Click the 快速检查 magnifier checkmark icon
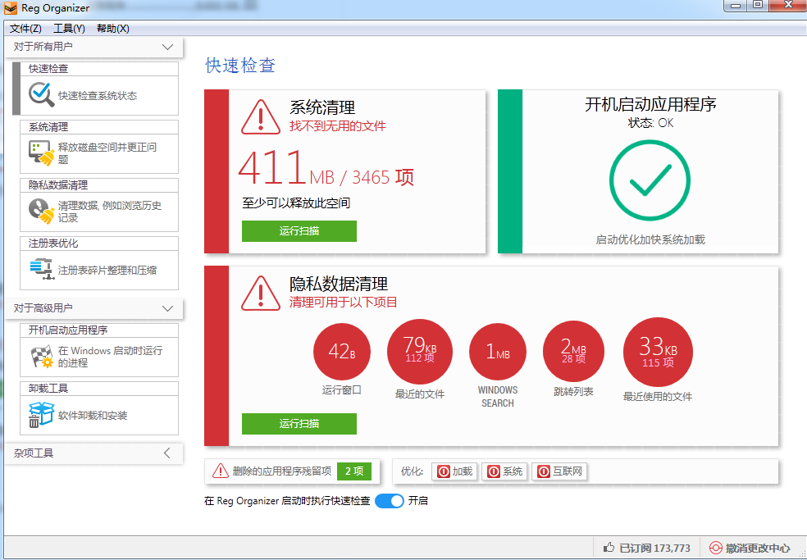The image size is (807, 560). click(x=41, y=94)
